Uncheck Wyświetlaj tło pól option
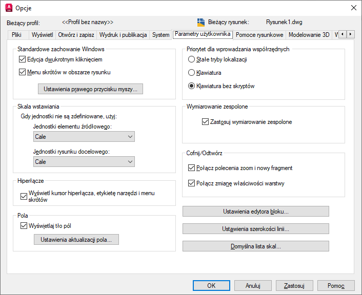The image size is (362, 295). tap(24, 226)
